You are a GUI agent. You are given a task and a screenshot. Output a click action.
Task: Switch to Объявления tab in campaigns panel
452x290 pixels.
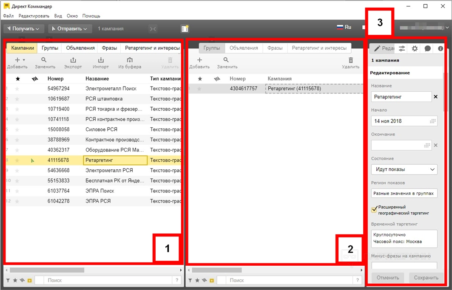point(80,48)
